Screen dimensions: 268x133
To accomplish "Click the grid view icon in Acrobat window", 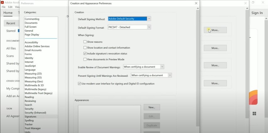I will (x=254, y=114).
